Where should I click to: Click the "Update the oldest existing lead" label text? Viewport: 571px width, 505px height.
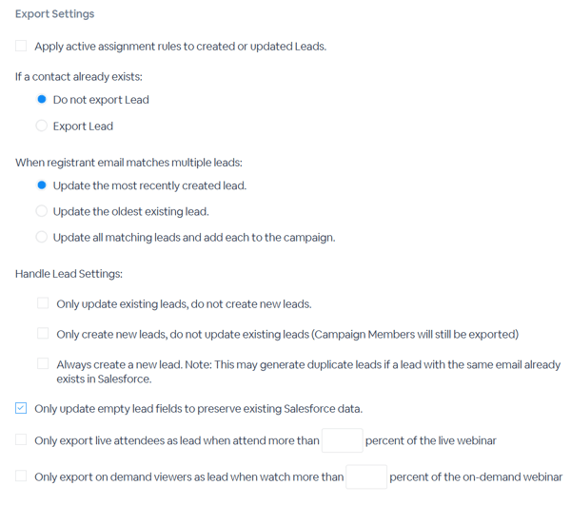pos(130,211)
